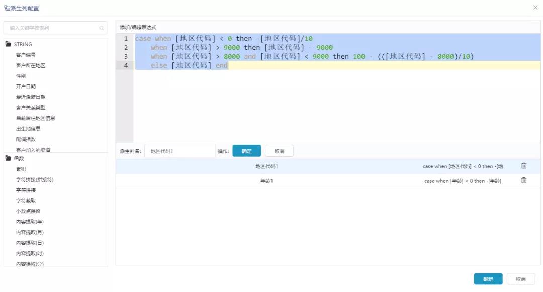Pick the 出生地信息 column

pyautogui.click(x=28, y=129)
